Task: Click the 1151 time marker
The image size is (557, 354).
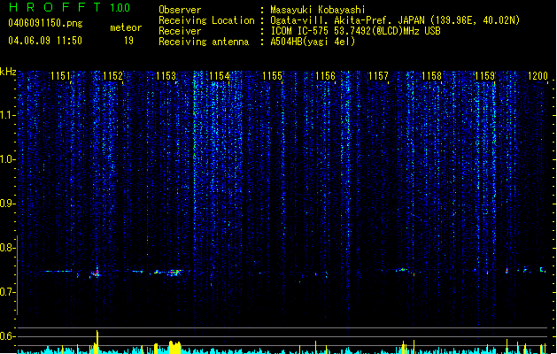Action: 60,76
